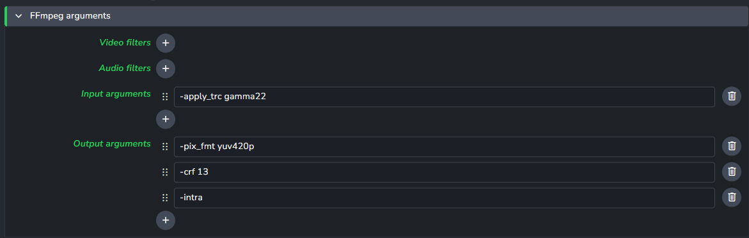Grab the drag handle beside -pix_fmt yuv420p
The height and width of the screenshot is (238, 749).
[165, 147]
